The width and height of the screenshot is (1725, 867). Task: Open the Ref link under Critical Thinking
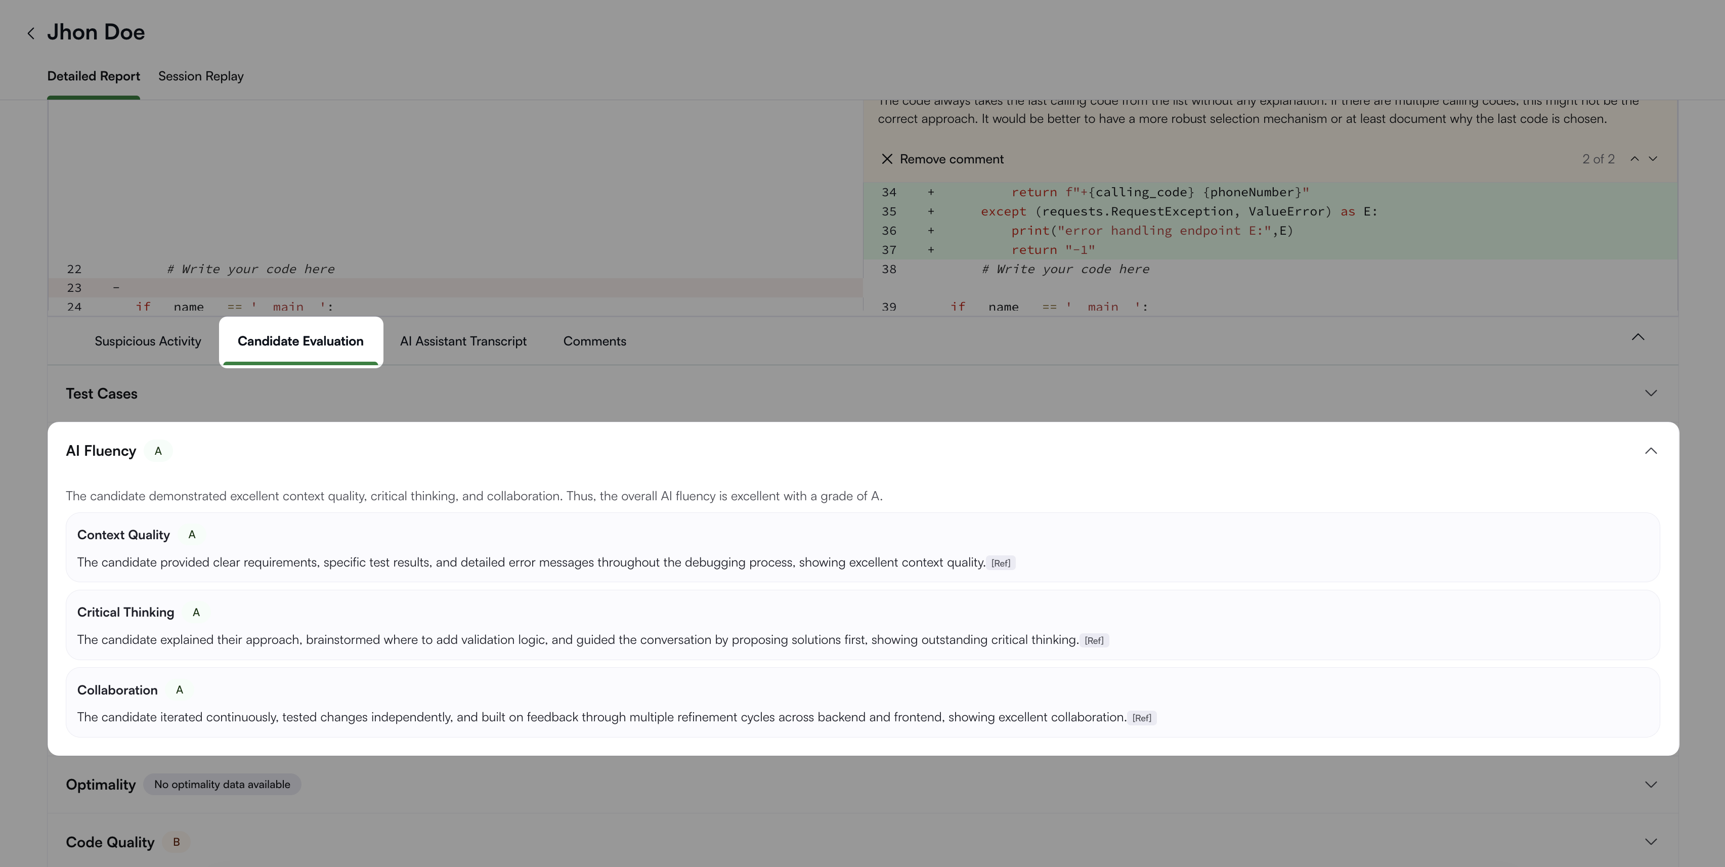(1094, 641)
